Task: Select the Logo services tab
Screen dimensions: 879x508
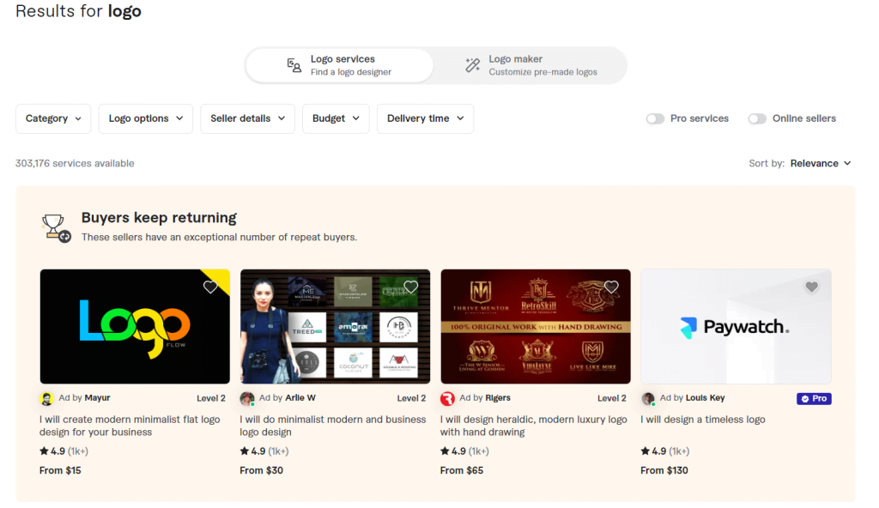Action: click(x=340, y=65)
